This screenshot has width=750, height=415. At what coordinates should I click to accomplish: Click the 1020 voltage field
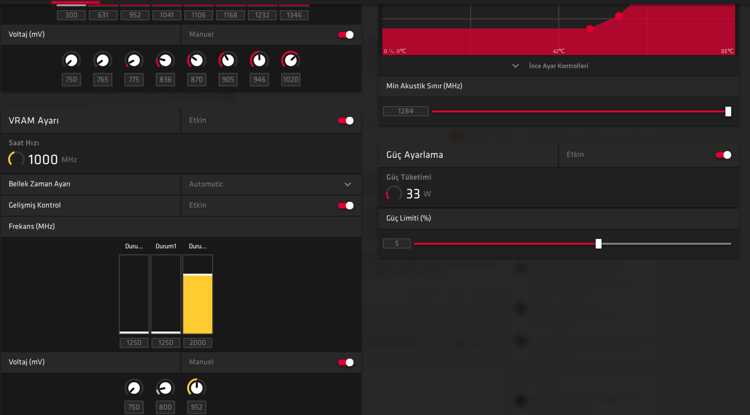coord(291,80)
